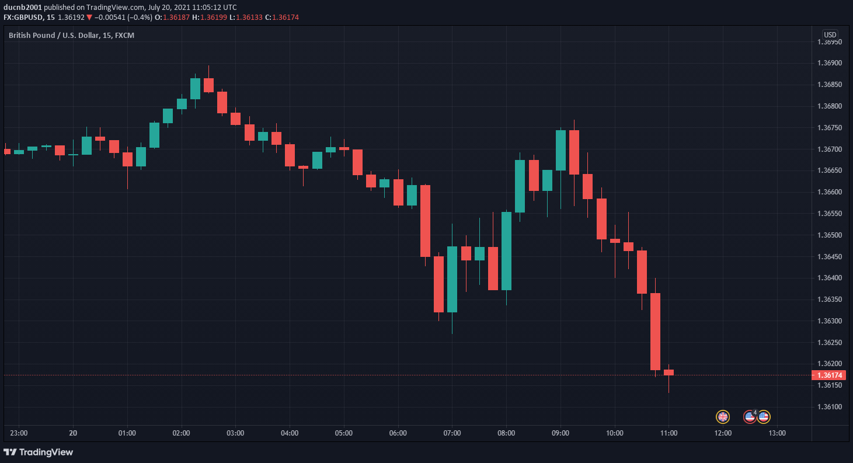The image size is (853, 463).
Task: Click the 20 date marker on time axis
Action: pos(73,433)
